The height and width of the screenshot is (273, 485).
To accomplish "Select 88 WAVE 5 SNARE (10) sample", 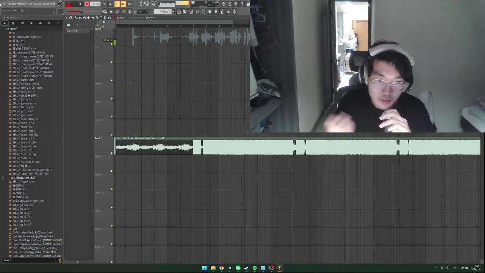I will 24,49.
